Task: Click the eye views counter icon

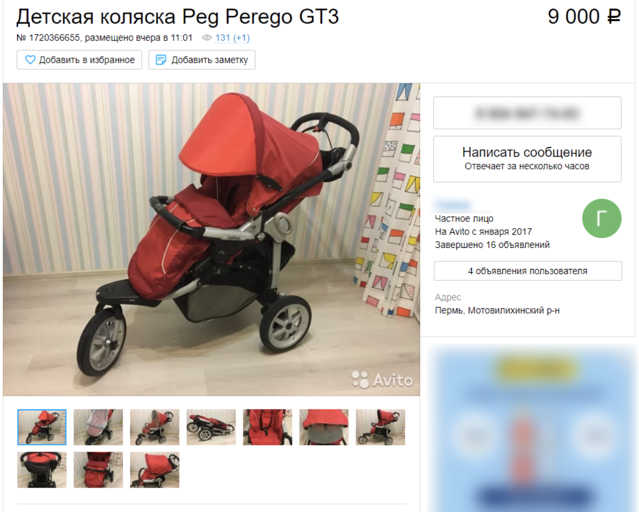Action: click(207, 38)
